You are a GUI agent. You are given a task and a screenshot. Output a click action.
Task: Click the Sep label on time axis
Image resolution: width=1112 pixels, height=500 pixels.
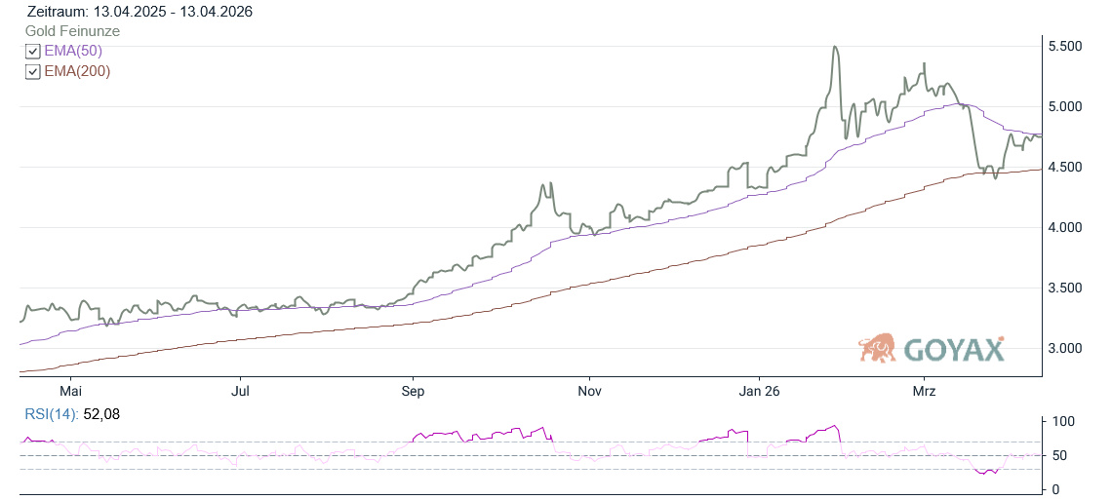click(413, 392)
